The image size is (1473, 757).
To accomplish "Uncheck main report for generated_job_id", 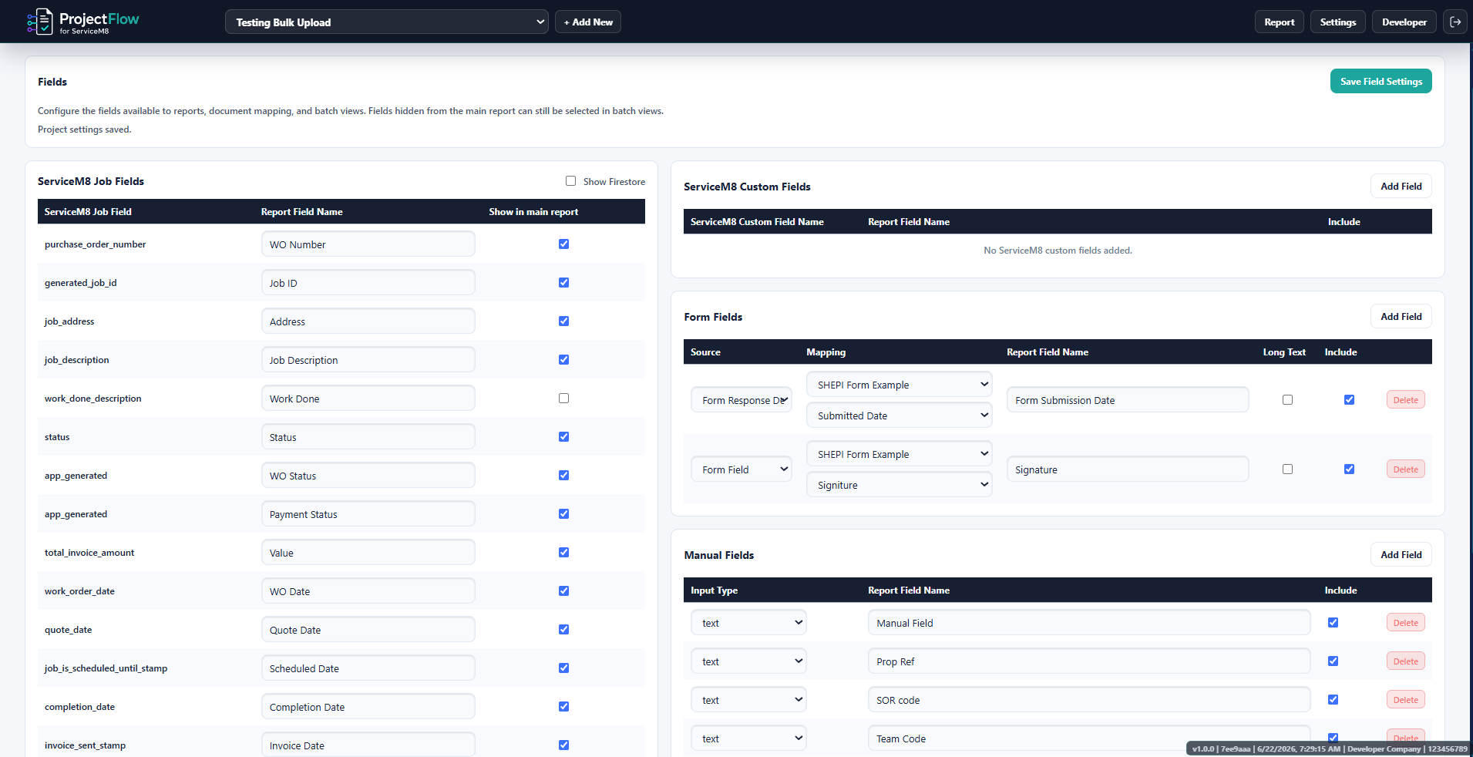I will point(563,283).
